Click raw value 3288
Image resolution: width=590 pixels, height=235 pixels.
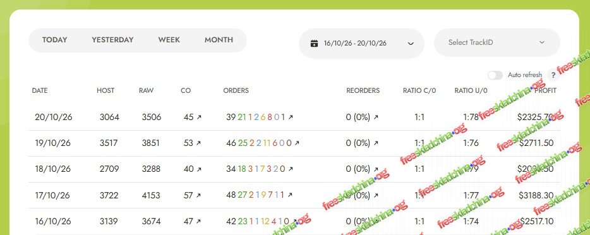151,169
